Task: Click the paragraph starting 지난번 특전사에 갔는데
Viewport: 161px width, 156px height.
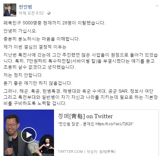Action: (80, 61)
